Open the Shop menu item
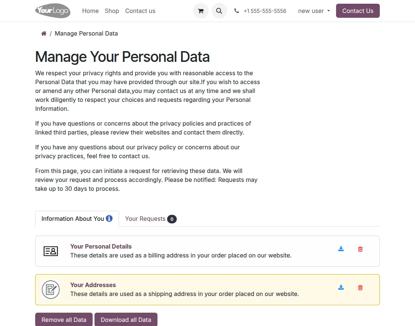Viewport: 415px width, 326px height. (x=112, y=11)
